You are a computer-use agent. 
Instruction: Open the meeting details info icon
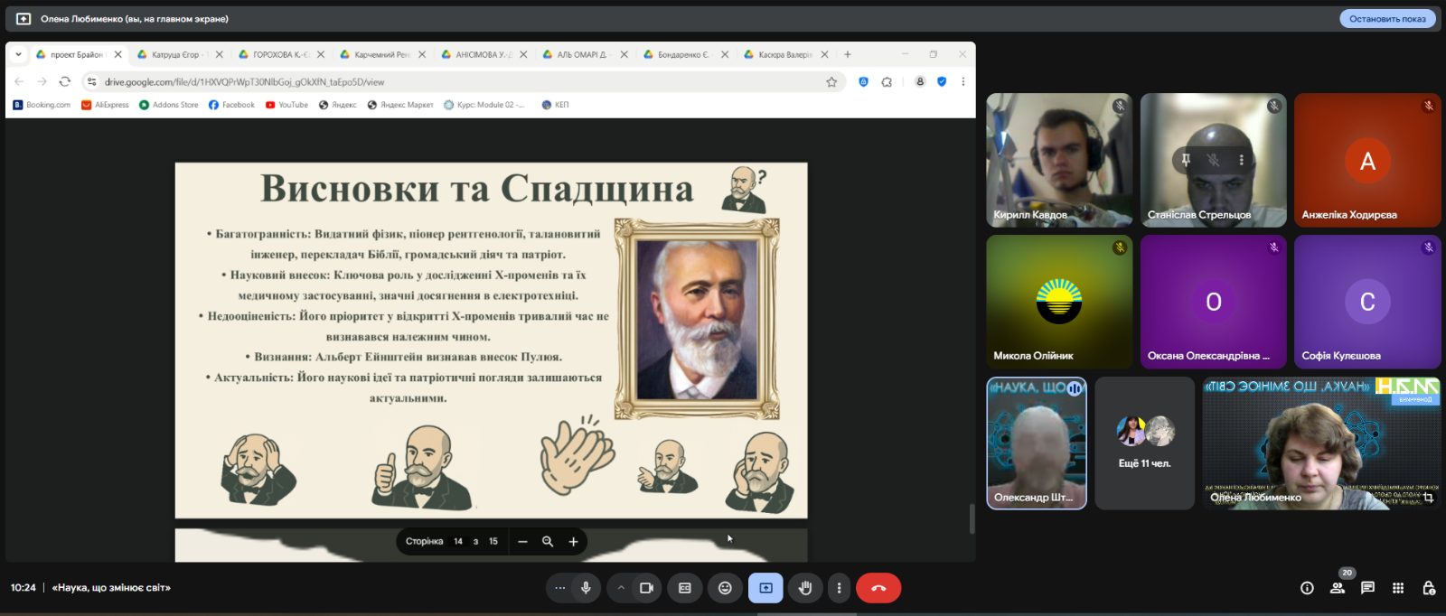click(1307, 588)
